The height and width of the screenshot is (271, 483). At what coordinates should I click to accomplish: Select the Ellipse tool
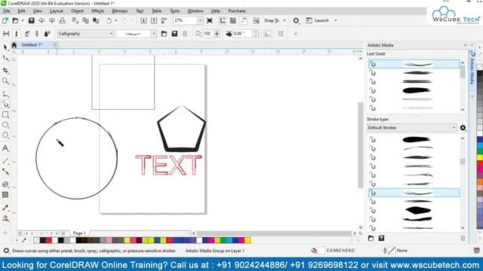(x=5, y=125)
